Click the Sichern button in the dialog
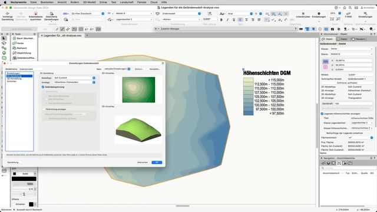The image size is (377, 212). (x=139, y=69)
